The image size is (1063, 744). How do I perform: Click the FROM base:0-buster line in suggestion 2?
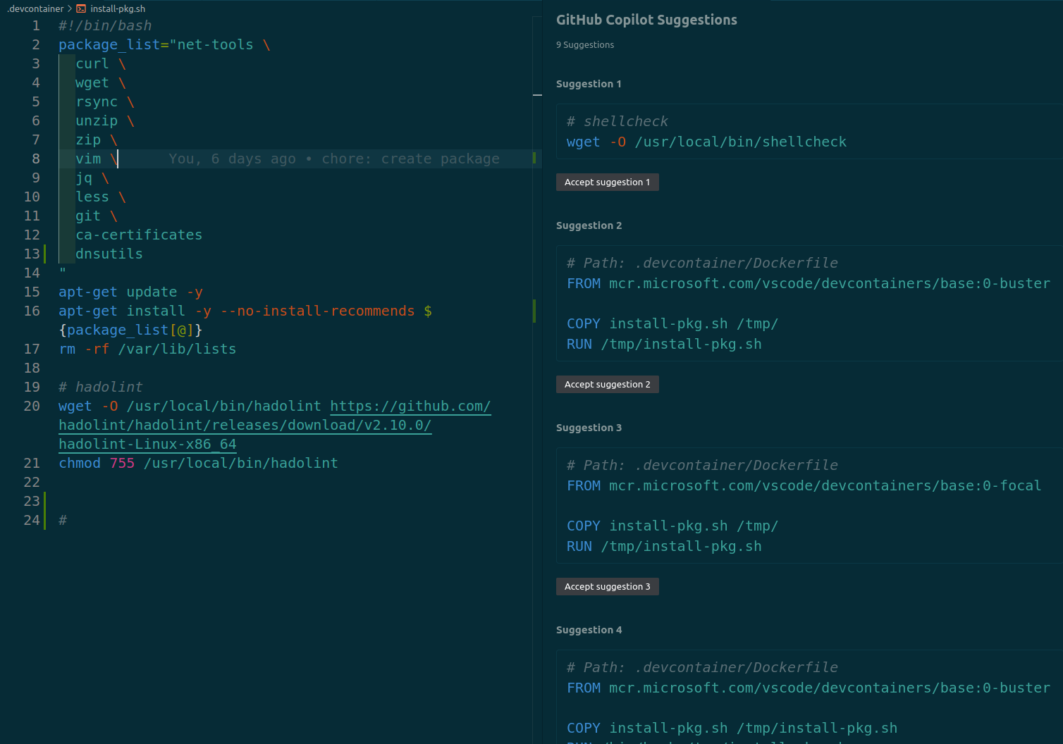(x=809, y=283)
